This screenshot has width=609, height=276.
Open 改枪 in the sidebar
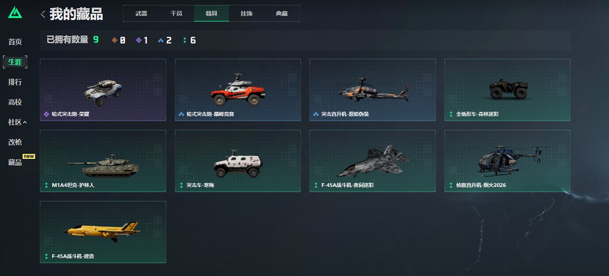[15, 142]
